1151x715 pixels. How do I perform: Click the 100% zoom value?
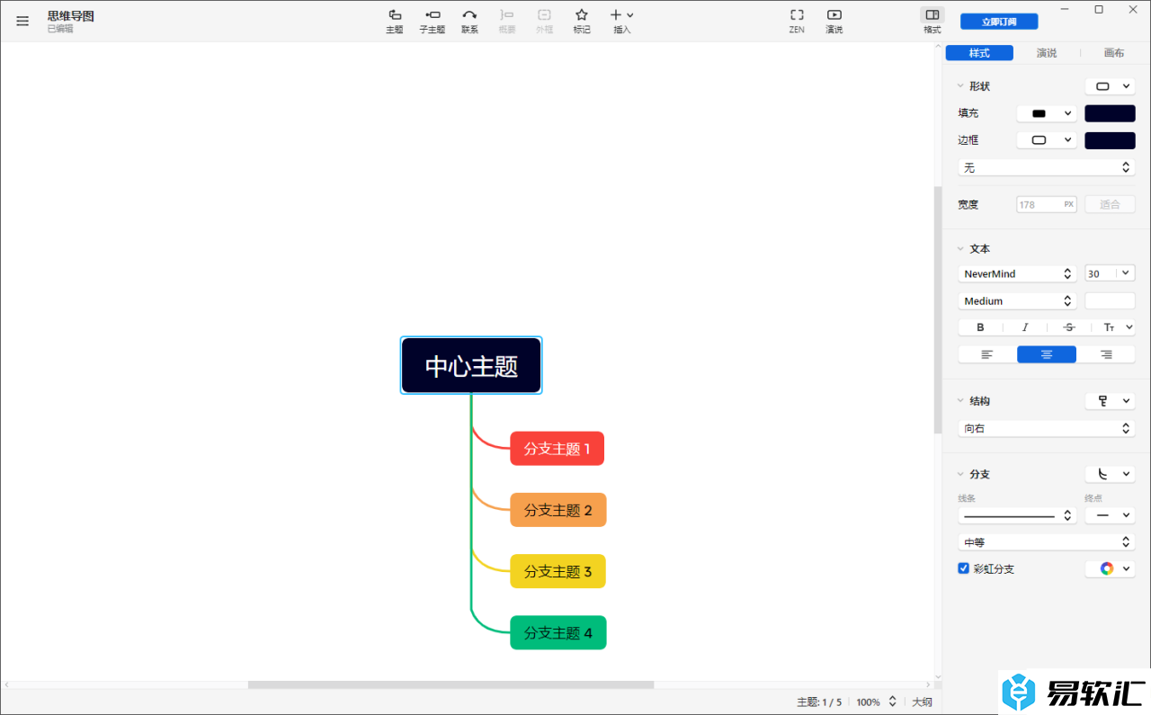click(868, 702)
